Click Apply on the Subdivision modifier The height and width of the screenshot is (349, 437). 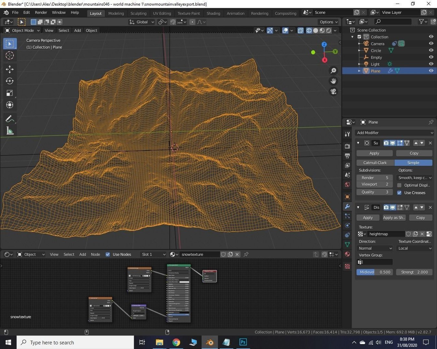(375, 153)
